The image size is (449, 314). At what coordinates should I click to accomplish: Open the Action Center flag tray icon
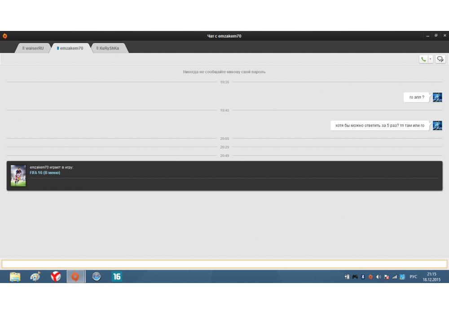coord(387,276)
